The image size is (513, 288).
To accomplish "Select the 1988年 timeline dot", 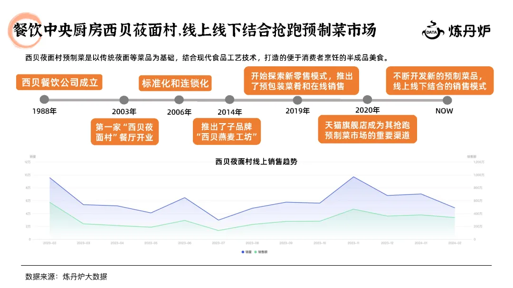I will click(44, 99).
